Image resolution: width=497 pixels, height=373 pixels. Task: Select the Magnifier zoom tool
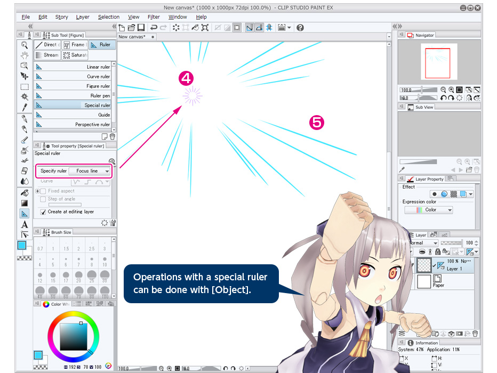click(25, 45)
